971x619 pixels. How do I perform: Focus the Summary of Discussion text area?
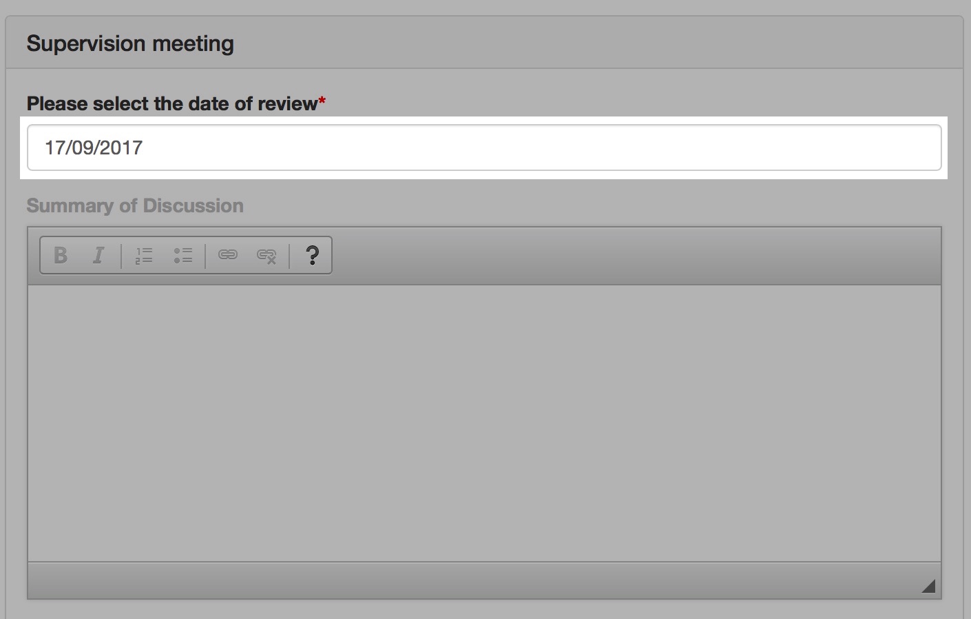coord(484,423)
